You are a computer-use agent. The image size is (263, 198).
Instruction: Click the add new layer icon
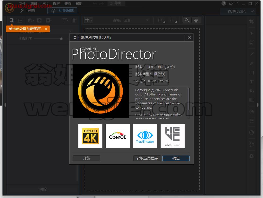click(12, 20)
